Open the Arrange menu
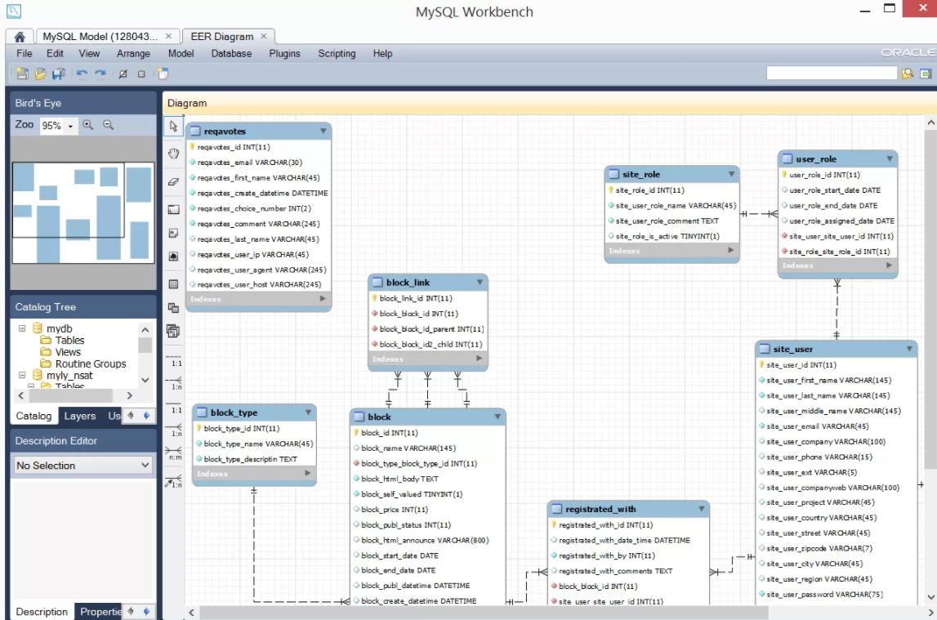Viewport: 937px width, 620px height. tap(133, 53)
